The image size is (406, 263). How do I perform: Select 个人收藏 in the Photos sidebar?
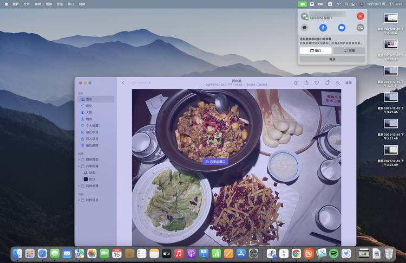91,126
